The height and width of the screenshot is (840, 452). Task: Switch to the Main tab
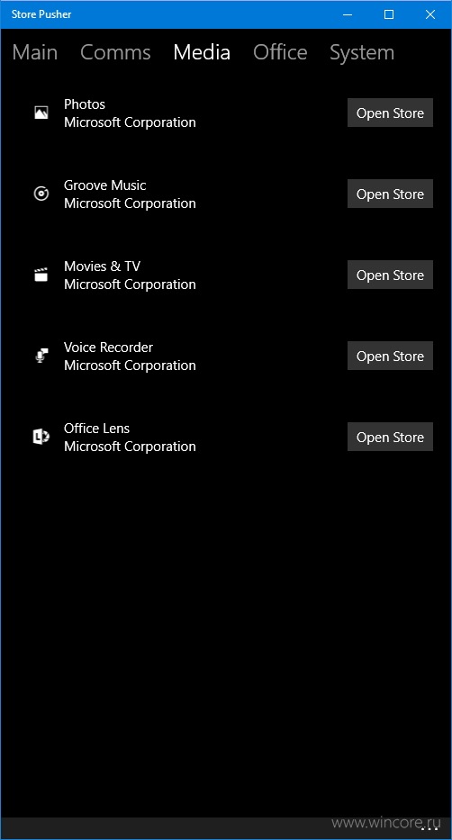click(x=35, y=52)
